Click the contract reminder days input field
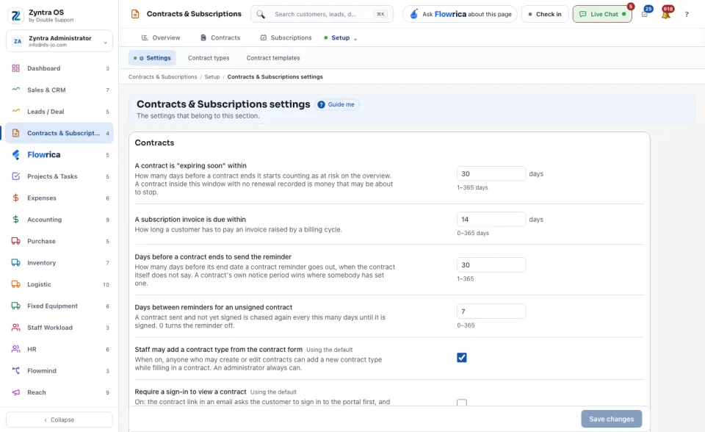The height and width of the screenshot is (432, 705). point(491,265)
